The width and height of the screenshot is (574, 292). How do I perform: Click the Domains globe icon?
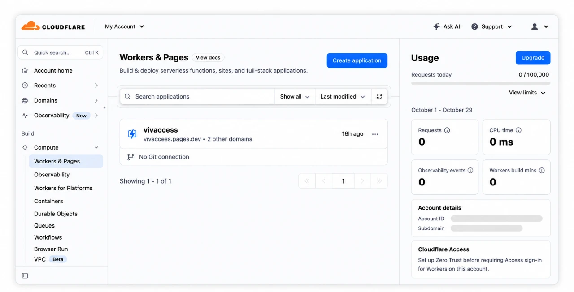(x=25, y=100)
